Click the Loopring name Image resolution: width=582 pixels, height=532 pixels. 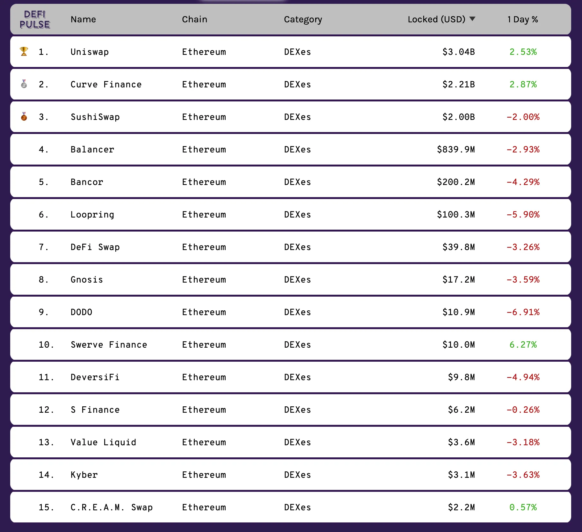click(92, 215)
